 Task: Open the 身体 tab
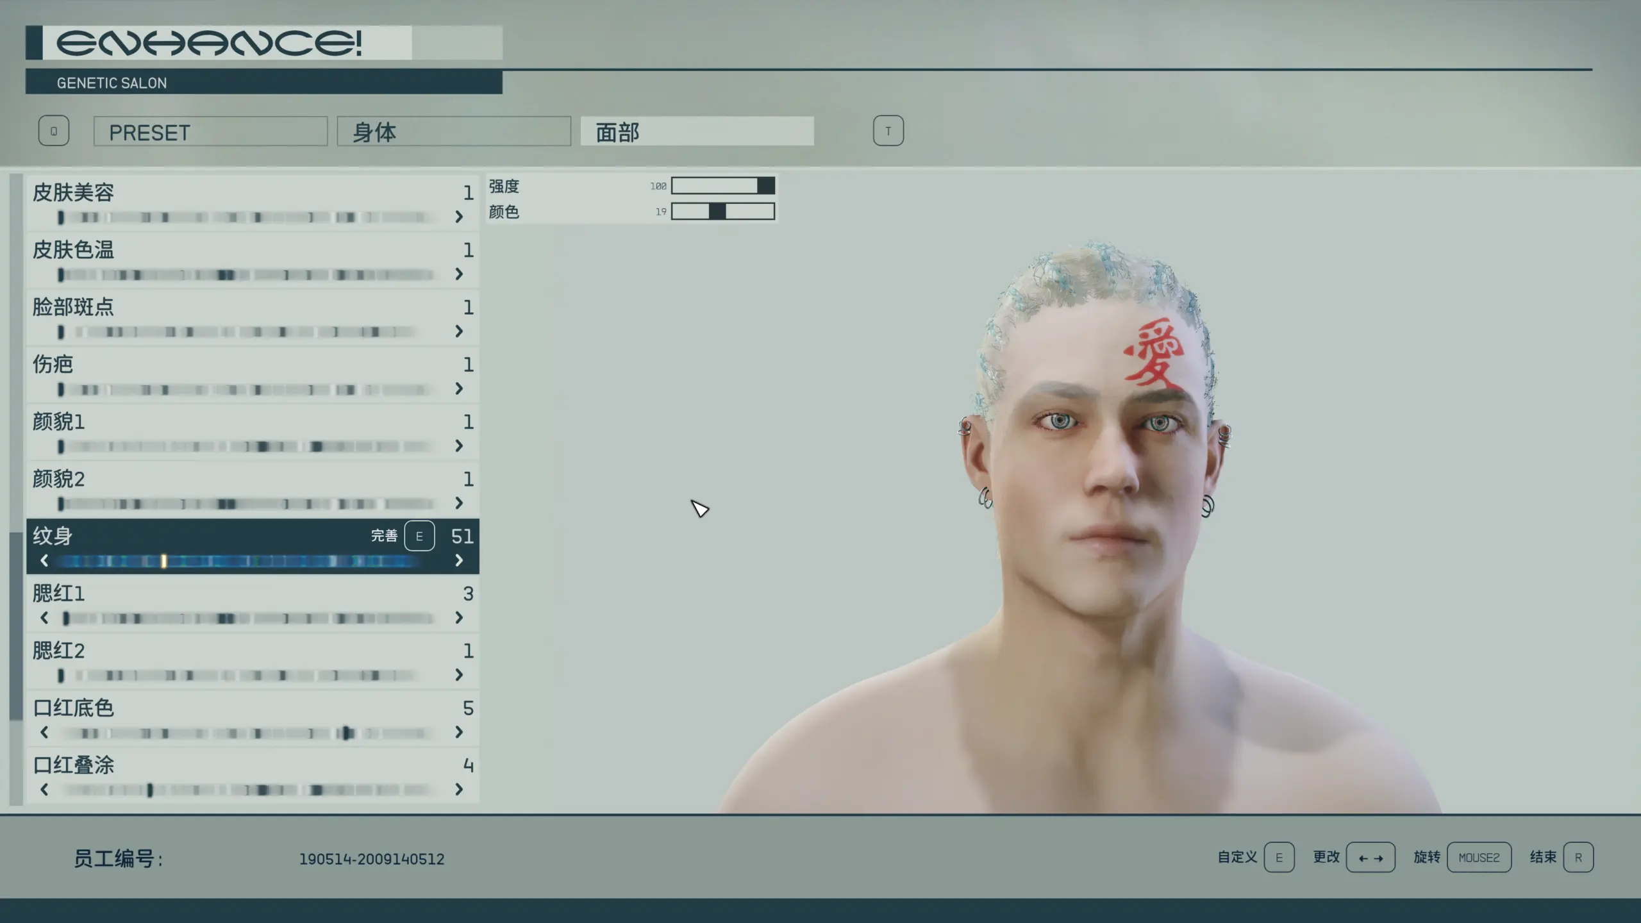pos(454,131)
